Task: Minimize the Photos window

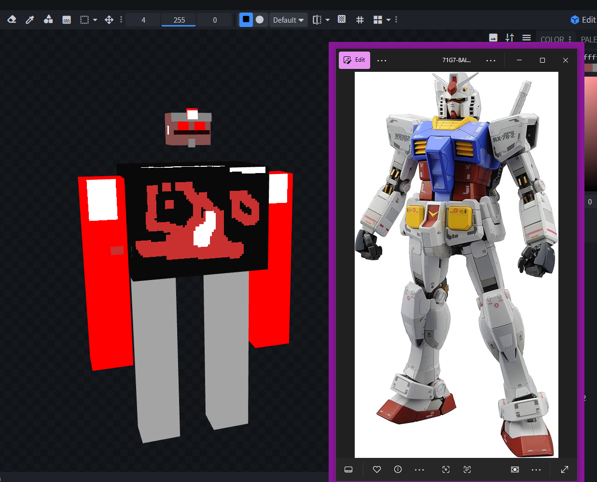Action: tap(519, 60)
